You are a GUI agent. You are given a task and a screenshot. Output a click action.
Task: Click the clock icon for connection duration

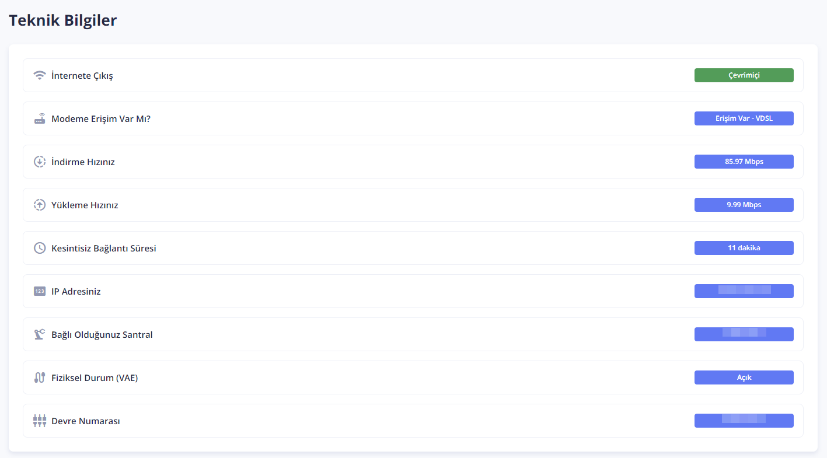click(x=40, y=248)
